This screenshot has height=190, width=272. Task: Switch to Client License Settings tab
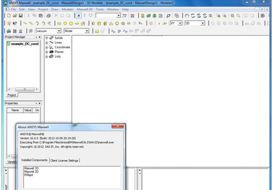(x=65, y=160)
